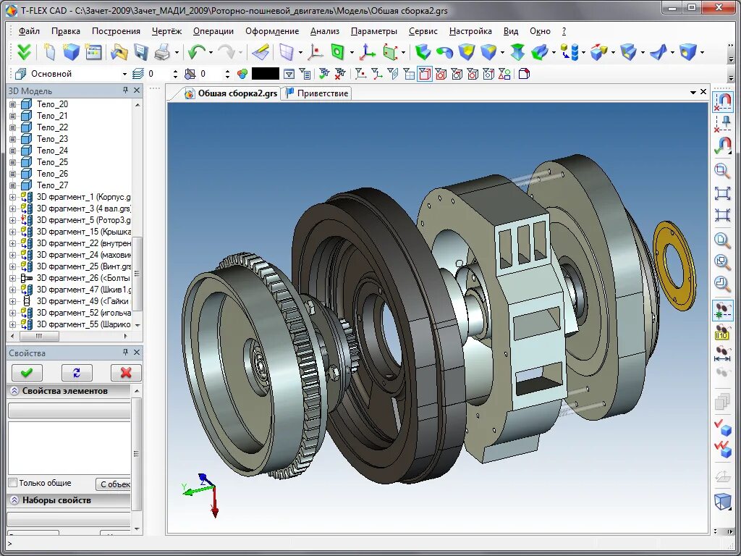Click the pin snap icon in right toolbar
Viewport: 741px width, 556px height.
click(723, 124)
